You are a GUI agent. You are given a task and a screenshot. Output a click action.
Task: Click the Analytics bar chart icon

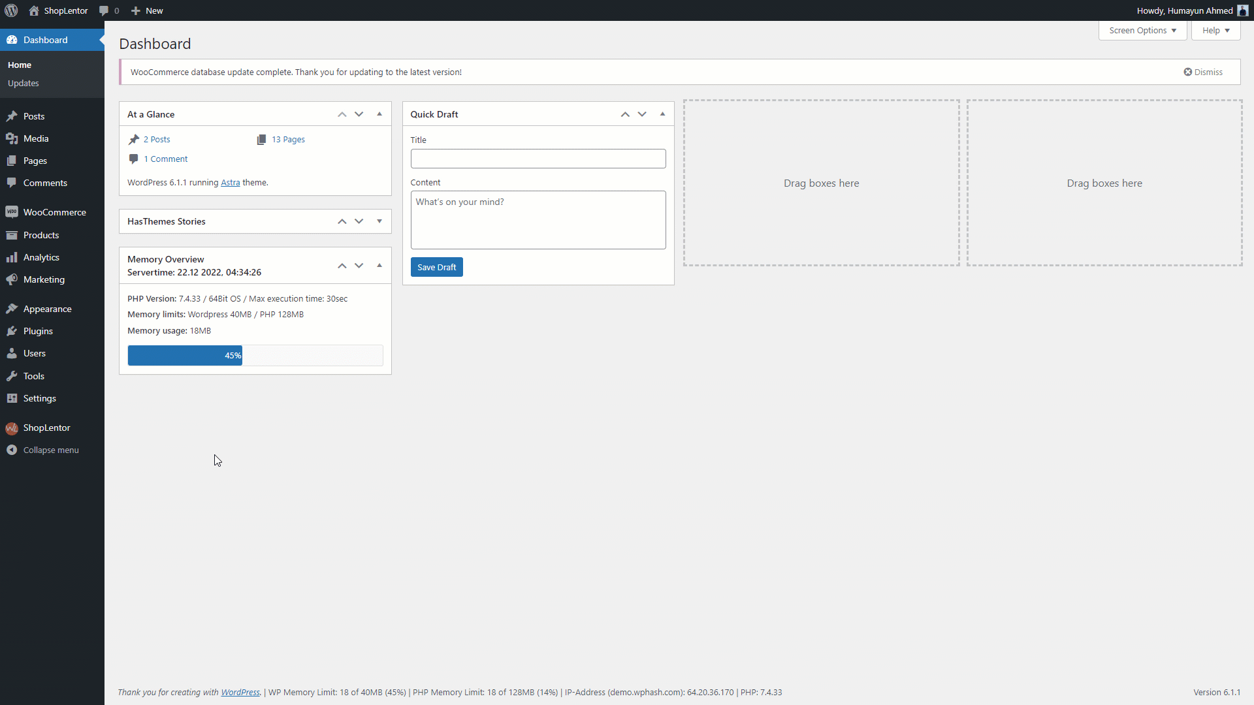click(x=12, y=257)
